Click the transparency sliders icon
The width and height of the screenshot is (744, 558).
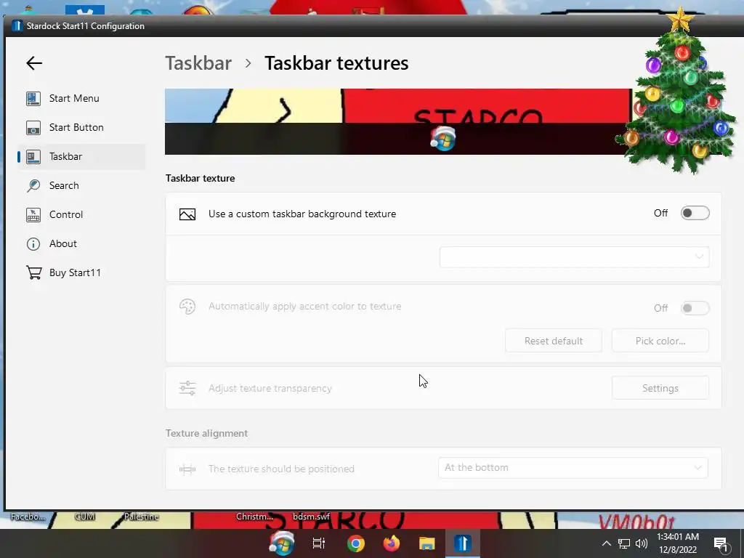[x=187, y=388]
